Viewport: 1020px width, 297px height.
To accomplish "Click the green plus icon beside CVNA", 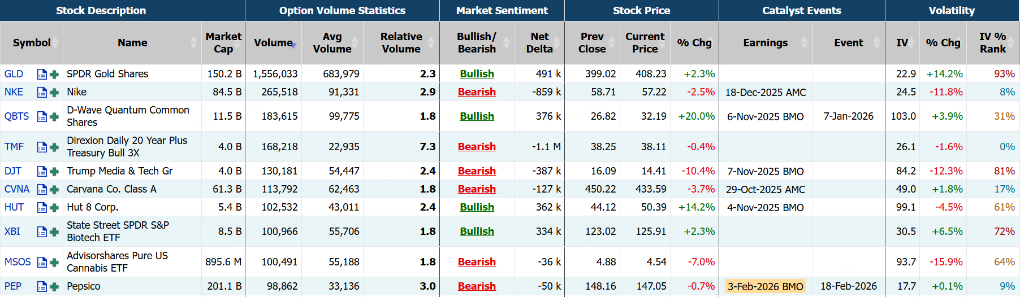I will [54, 190].
